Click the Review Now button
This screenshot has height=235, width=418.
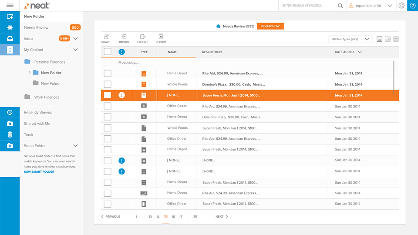(270, 26)
